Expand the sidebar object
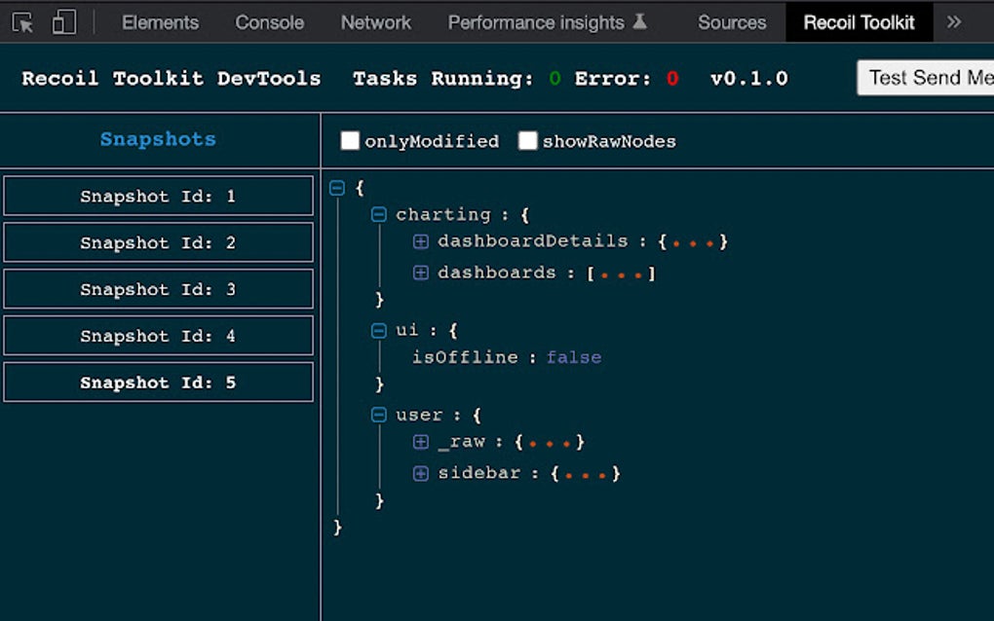The height and width of the screenshot is (621, 994). pyautogui.click(x=420, y=473)
